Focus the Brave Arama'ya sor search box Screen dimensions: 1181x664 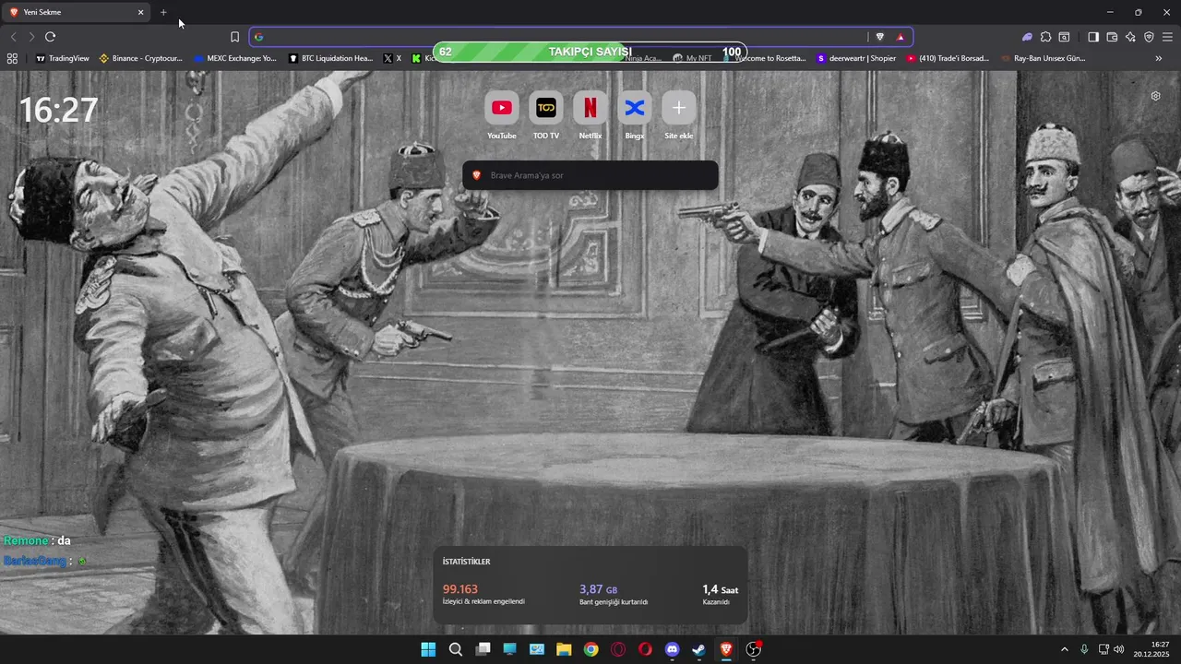click(590, 175)
